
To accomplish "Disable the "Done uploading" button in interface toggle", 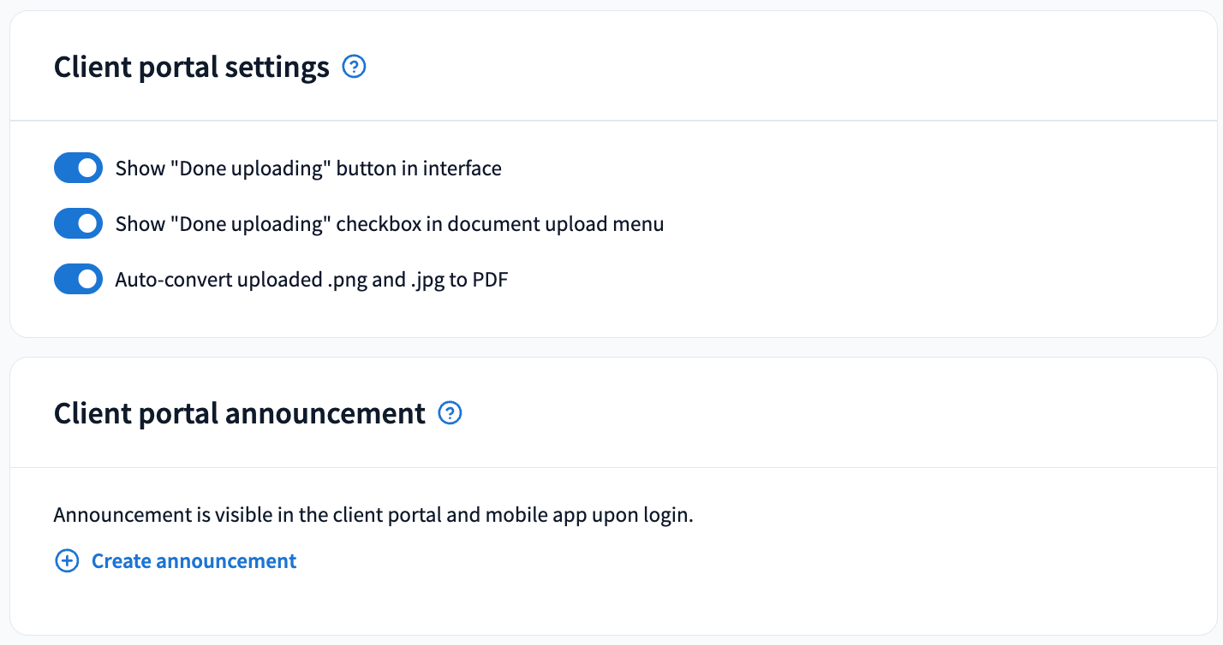I will pyautogui.click(x=78, y=169).
